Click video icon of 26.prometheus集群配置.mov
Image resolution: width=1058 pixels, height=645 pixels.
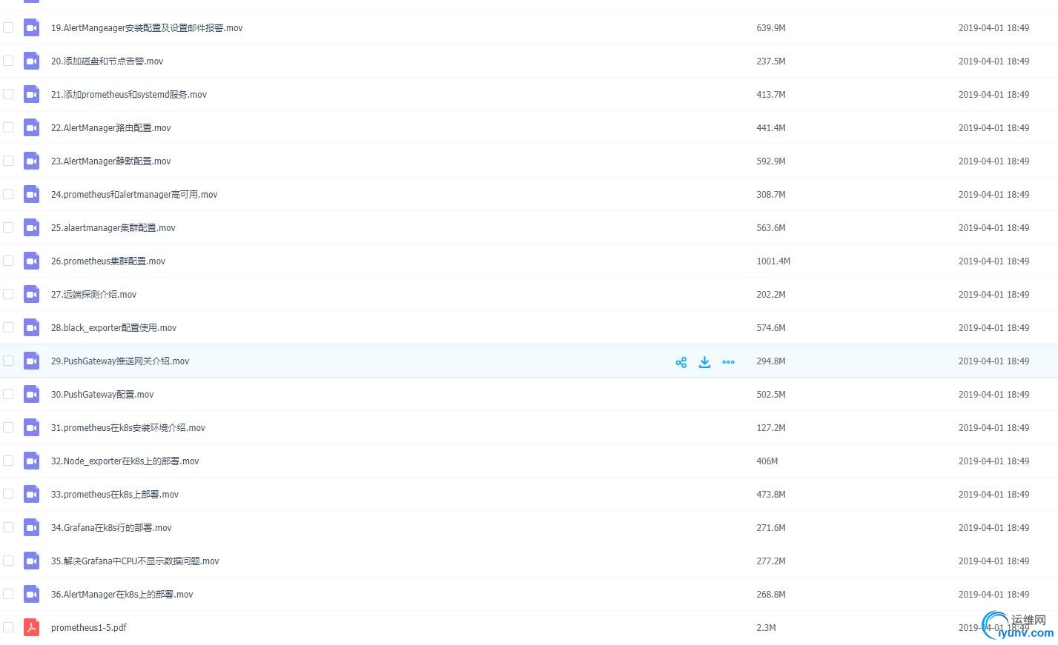(x=31, y=261)
